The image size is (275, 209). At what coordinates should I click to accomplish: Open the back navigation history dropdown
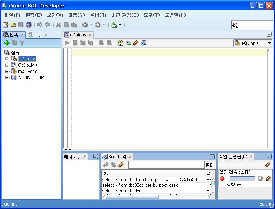91,25
